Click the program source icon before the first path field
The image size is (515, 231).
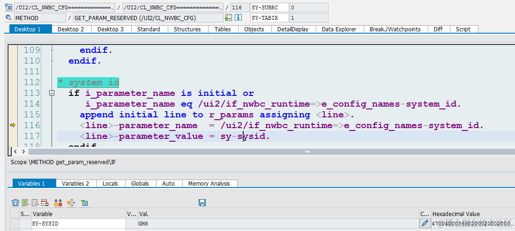[x=8, y=7]
